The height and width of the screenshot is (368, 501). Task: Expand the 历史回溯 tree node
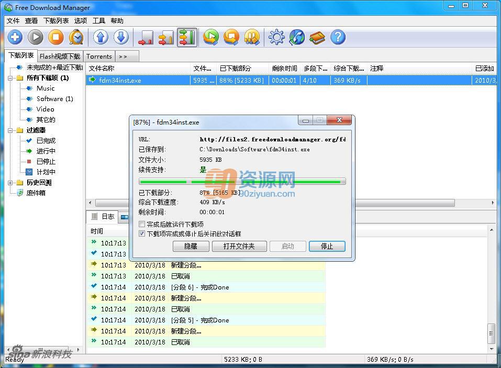[10, 183]
